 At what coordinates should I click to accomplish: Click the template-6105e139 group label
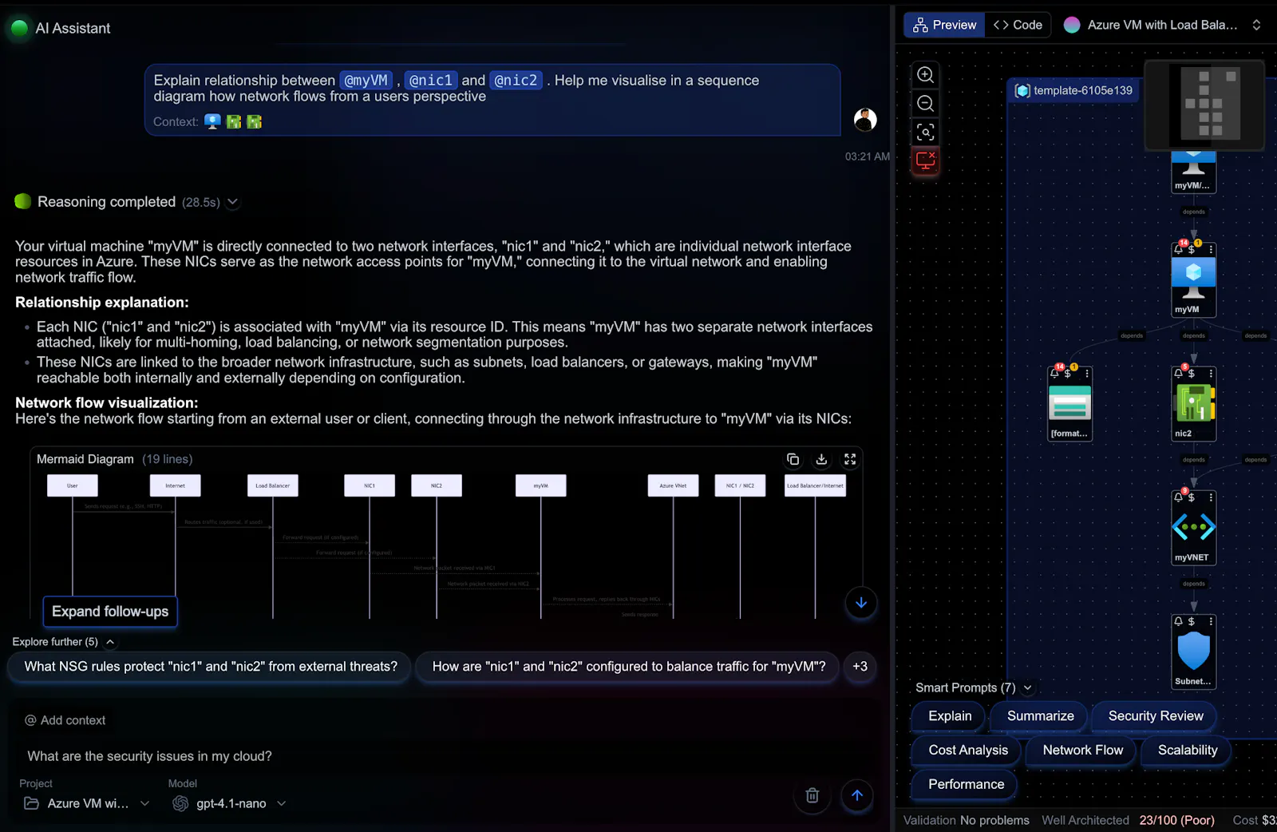(x=1073, y=90)
